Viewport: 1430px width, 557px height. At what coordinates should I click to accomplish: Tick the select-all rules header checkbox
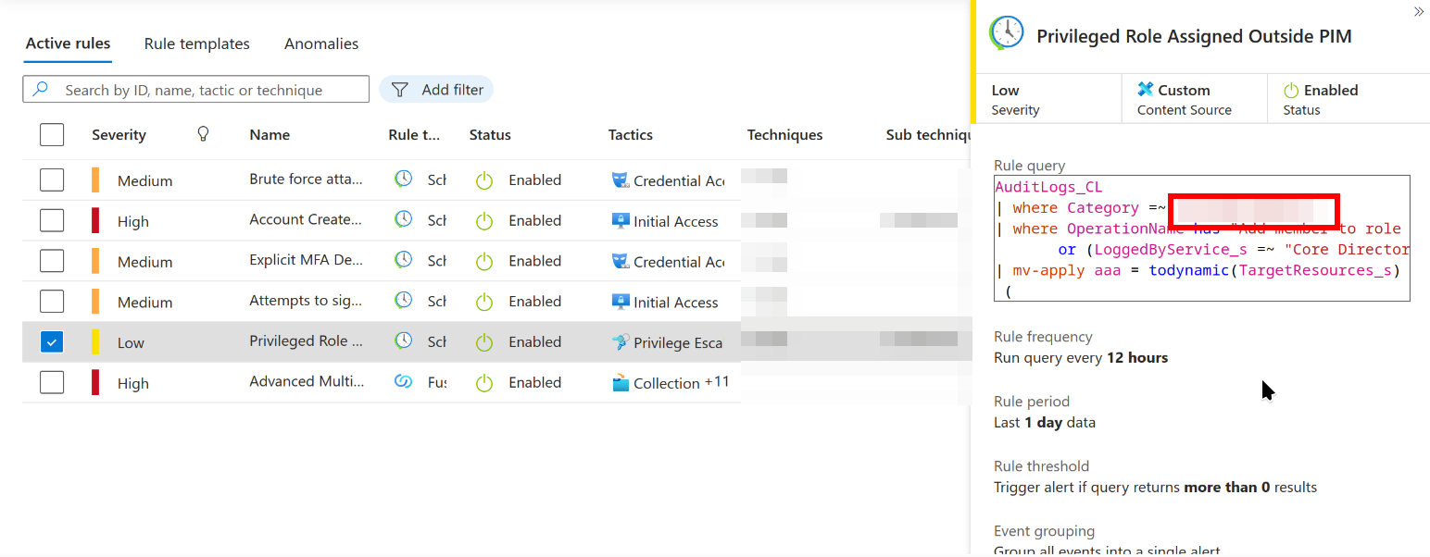pyautogui.click(x=52, y=135)
